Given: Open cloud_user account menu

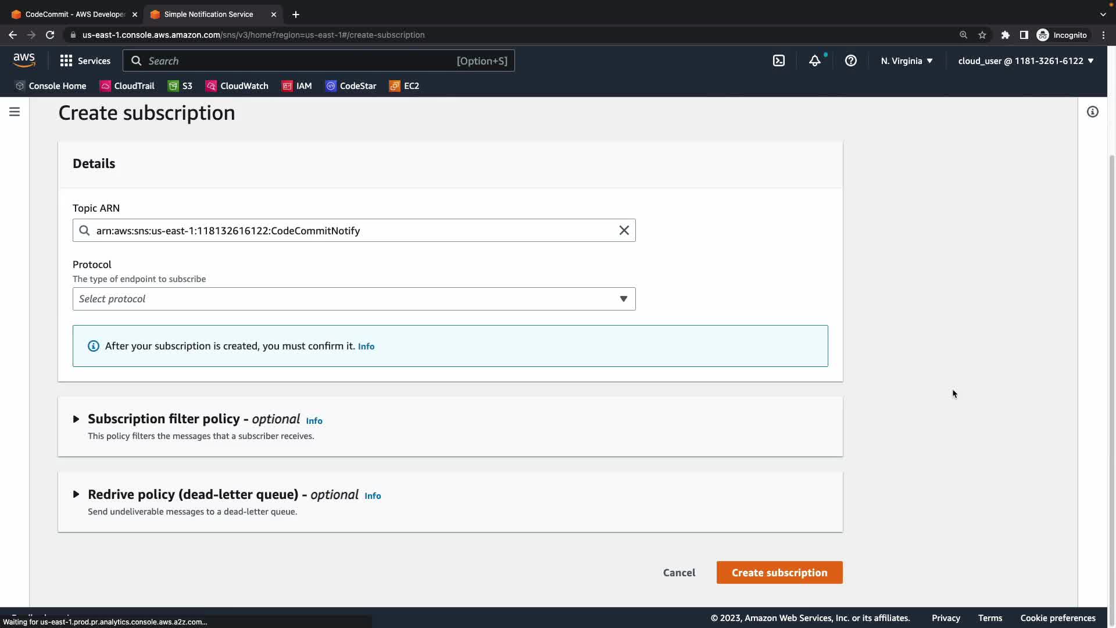Looking at the screenshot, I should (1025, 60).
